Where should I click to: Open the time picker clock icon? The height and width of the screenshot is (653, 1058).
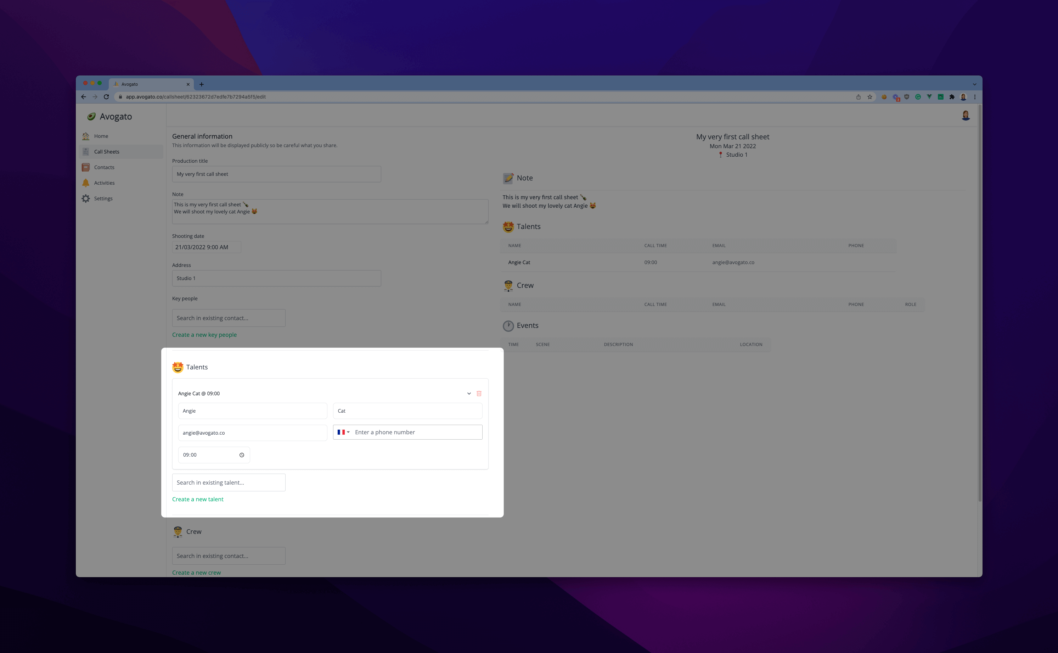(242, 455)
